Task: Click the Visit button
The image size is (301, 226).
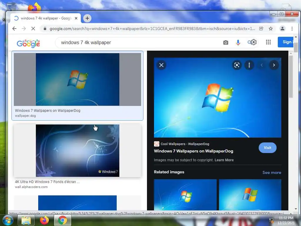Action: point(267,148)
